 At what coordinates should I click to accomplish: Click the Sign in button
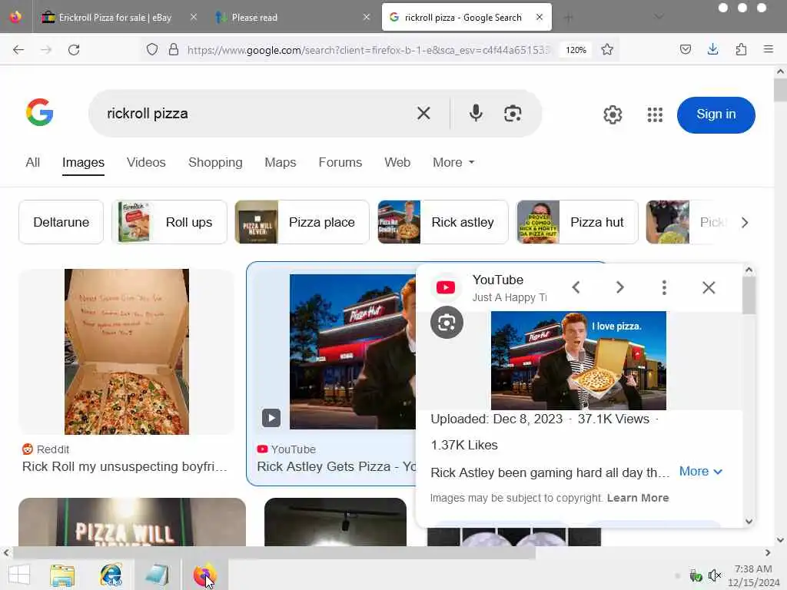tap(716, 115)
